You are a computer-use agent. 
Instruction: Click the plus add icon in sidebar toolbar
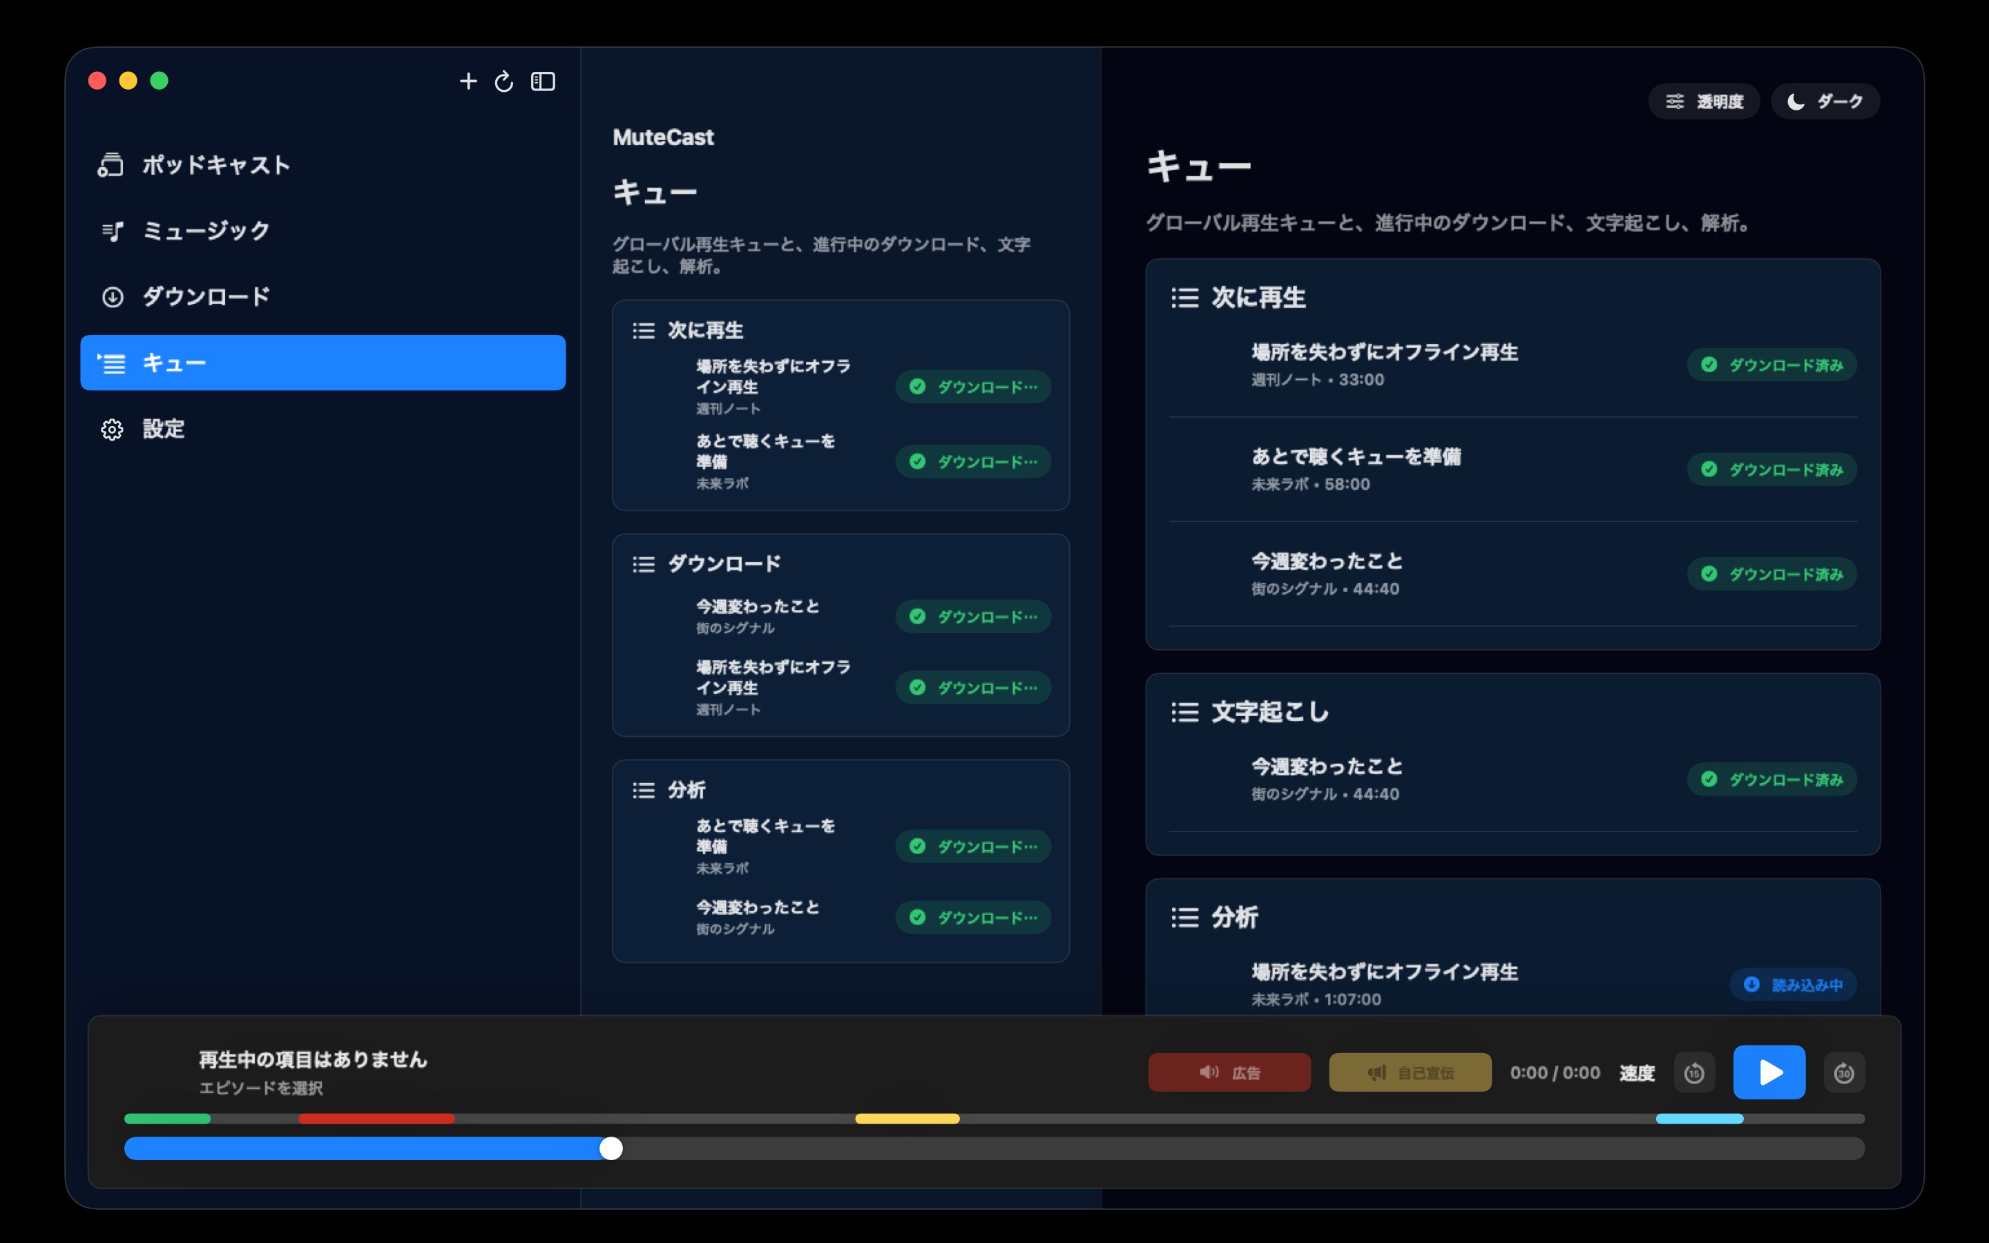pyautogui.click(x=468, y=81)
